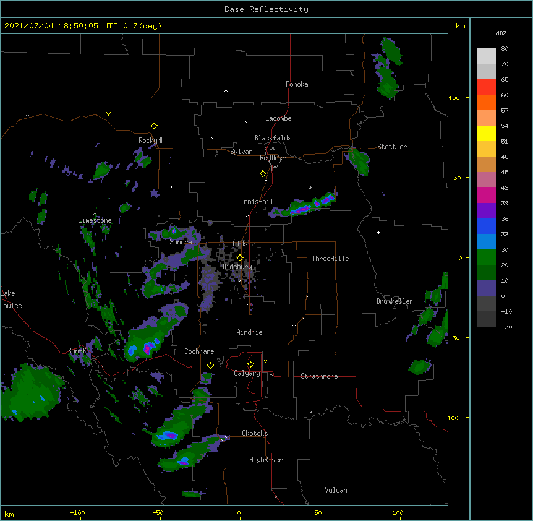Image resolution: width=533 pixels, height=521 pixels.
Task: Click the Okotoks label
Action: click(255, 433)
